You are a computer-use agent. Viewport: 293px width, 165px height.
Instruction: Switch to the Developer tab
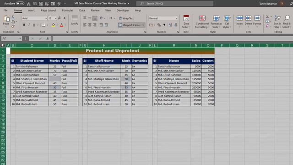click(123, 11)
